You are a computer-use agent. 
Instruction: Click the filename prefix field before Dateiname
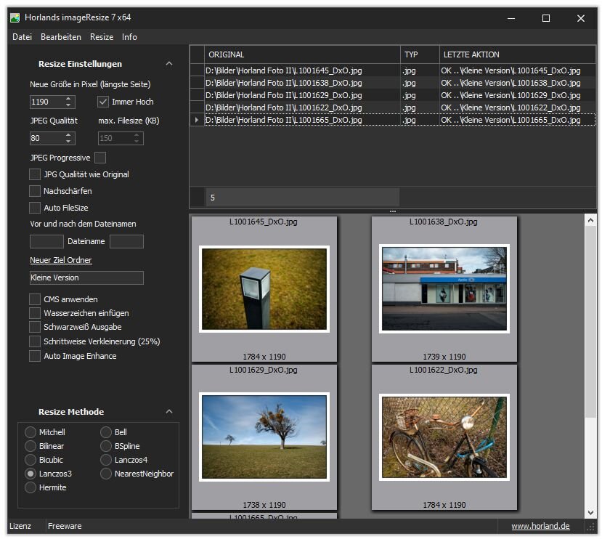pos(46,241)
